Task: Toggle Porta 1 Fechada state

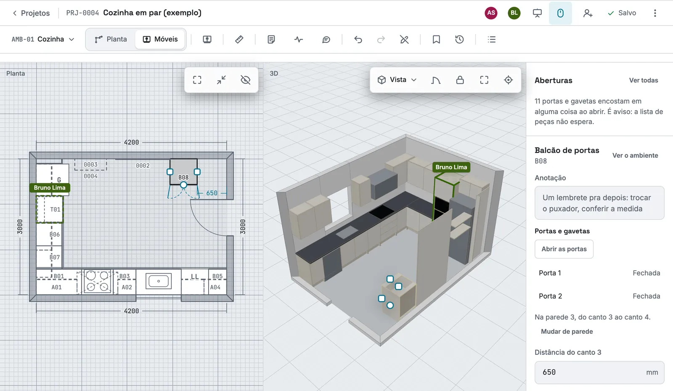Action: click(x=599, y=273)
